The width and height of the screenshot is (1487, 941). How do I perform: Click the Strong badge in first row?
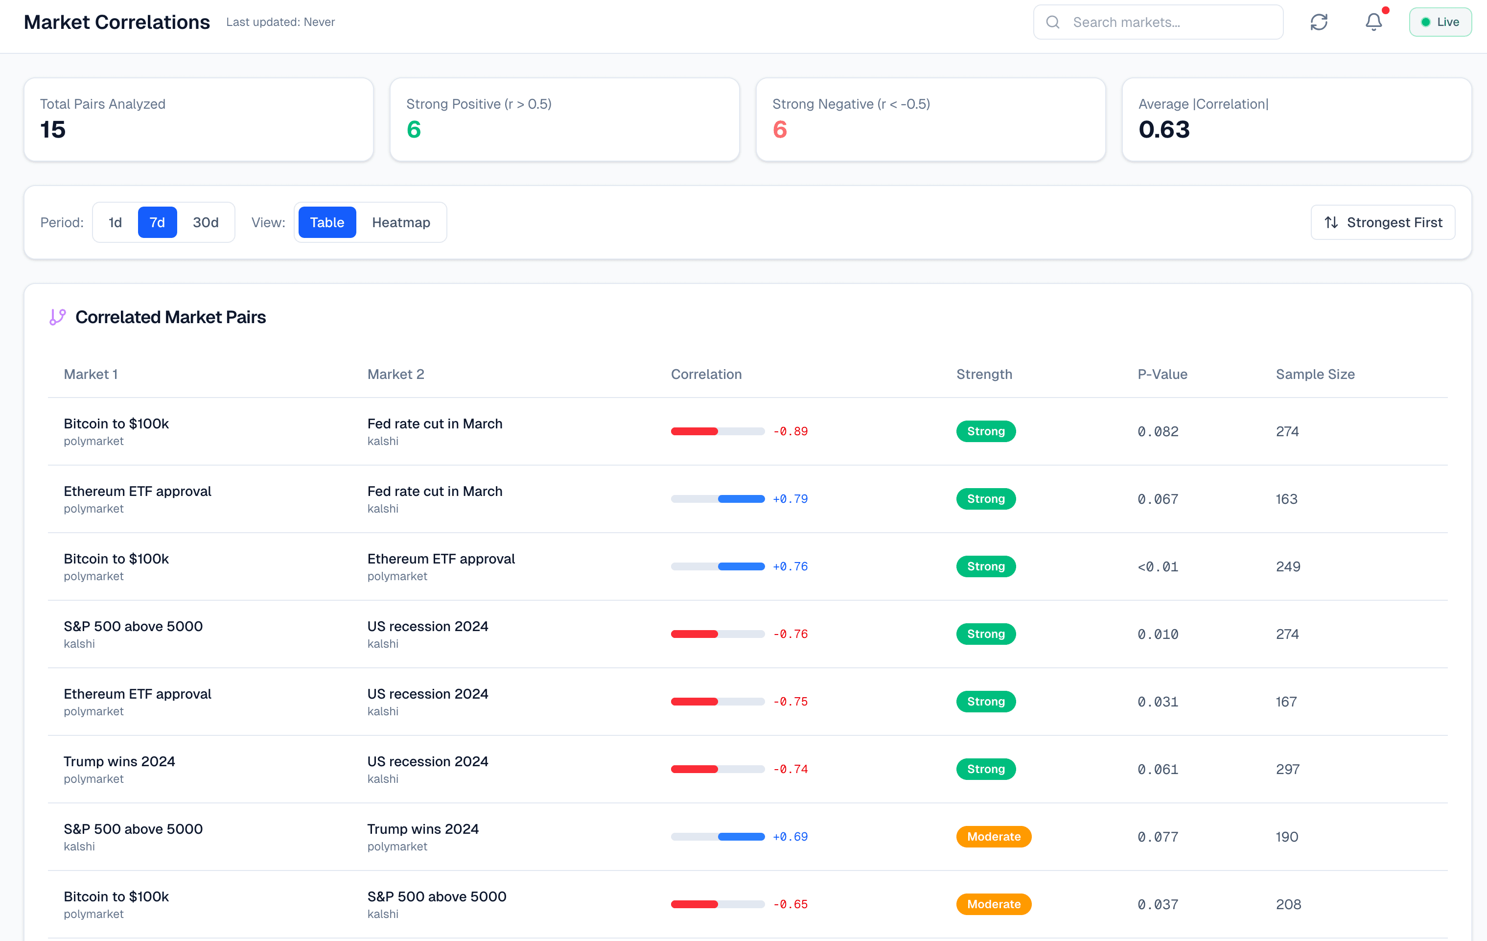tap(986, 431)
